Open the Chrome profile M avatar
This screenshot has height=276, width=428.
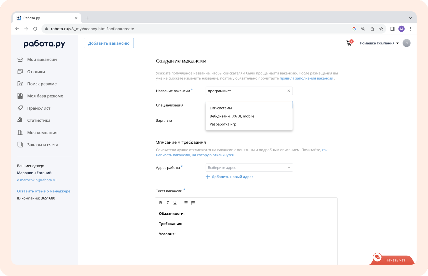[402, 29]
